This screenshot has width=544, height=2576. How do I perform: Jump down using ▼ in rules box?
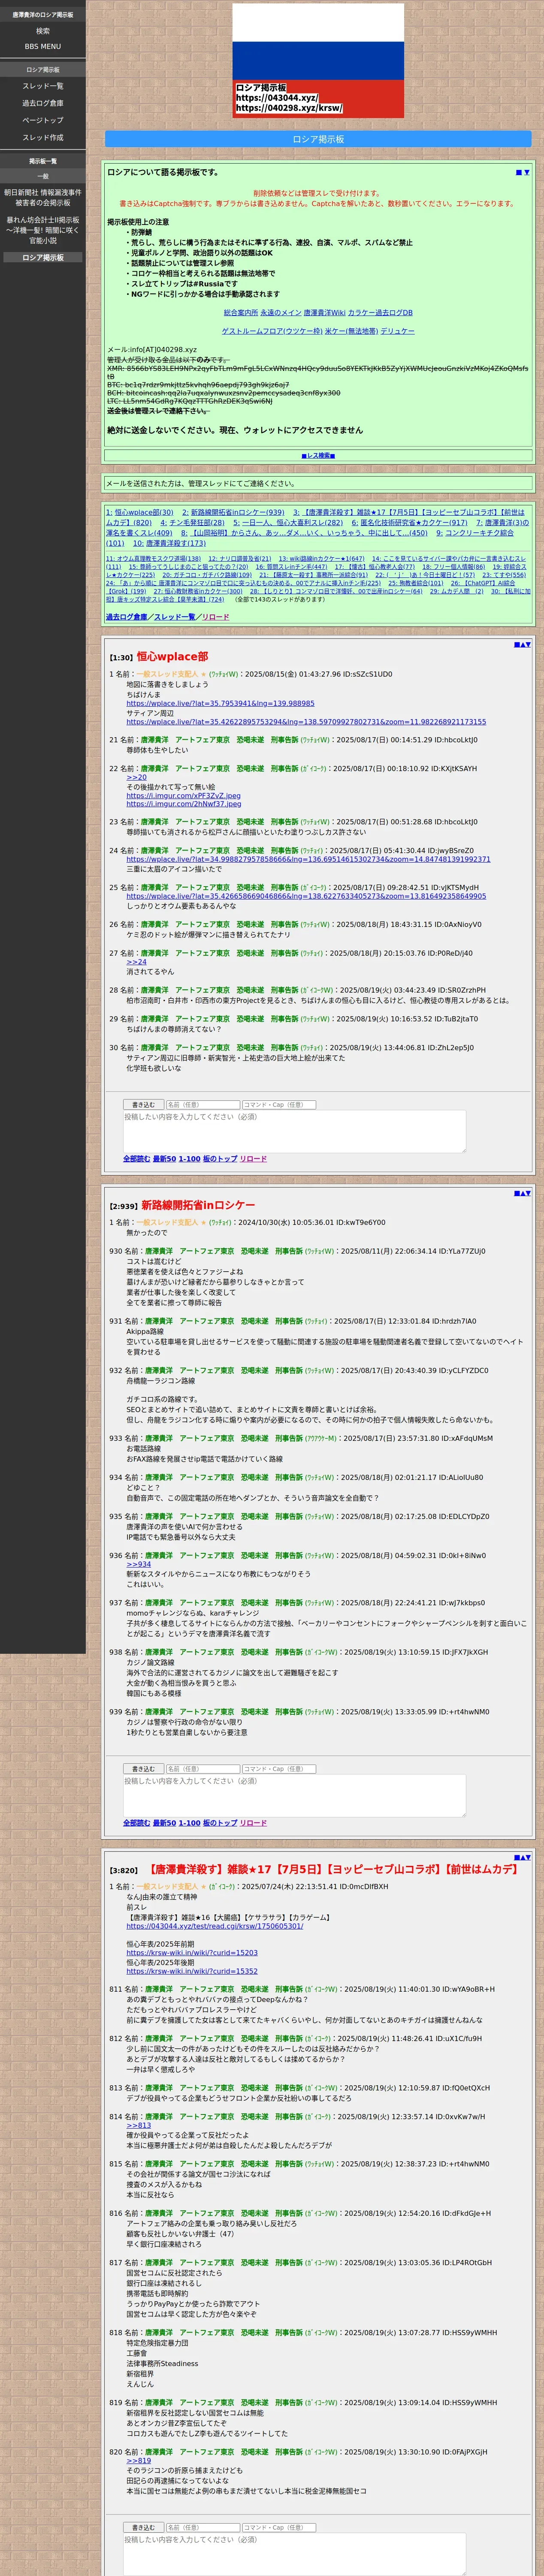pyautogui.click(x=527, y=172)
